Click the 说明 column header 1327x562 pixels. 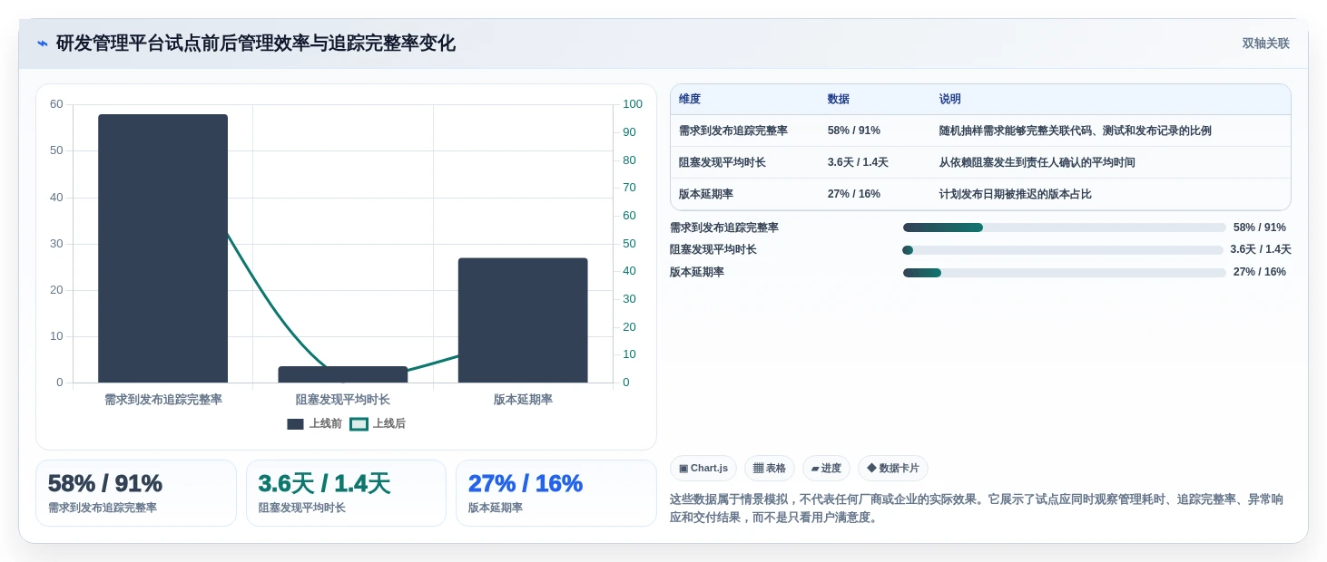[x=950, y=100]
